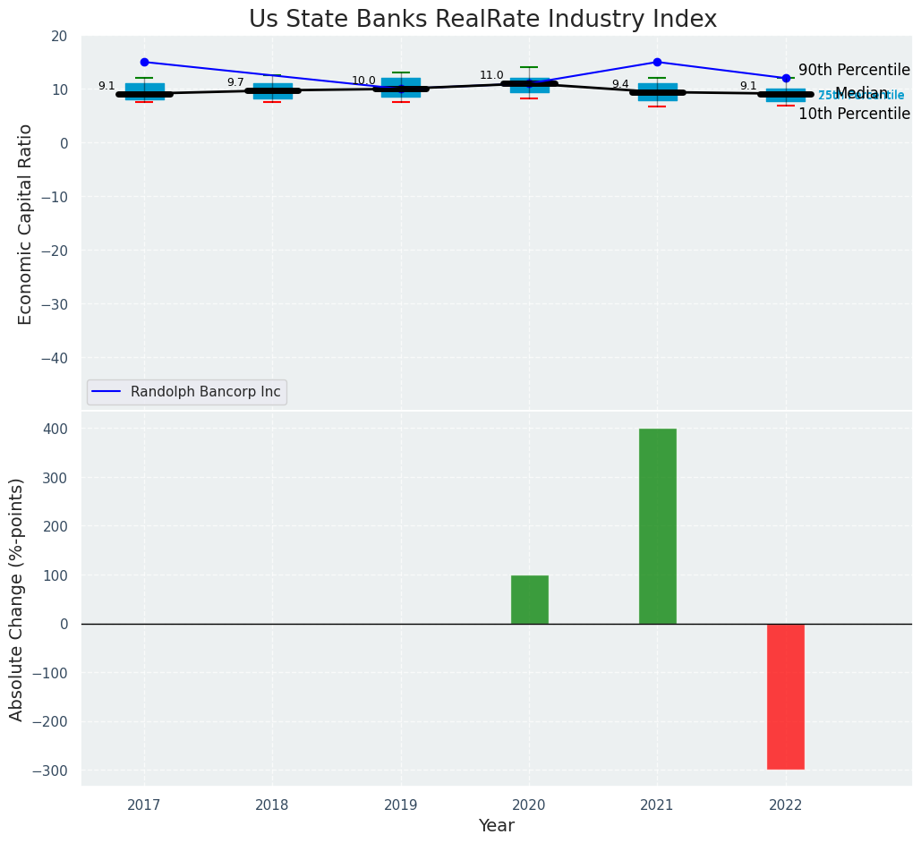
Task: Click the 2017 x-axis tick label
Action: point(144,805)
